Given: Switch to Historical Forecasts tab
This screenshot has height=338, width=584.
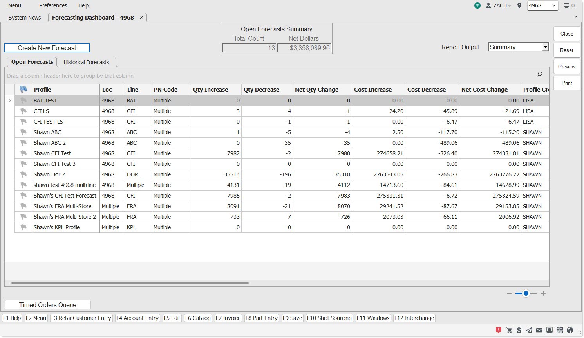Looking at the screenshot, I should pyautogui.click(x=86, y=62).
